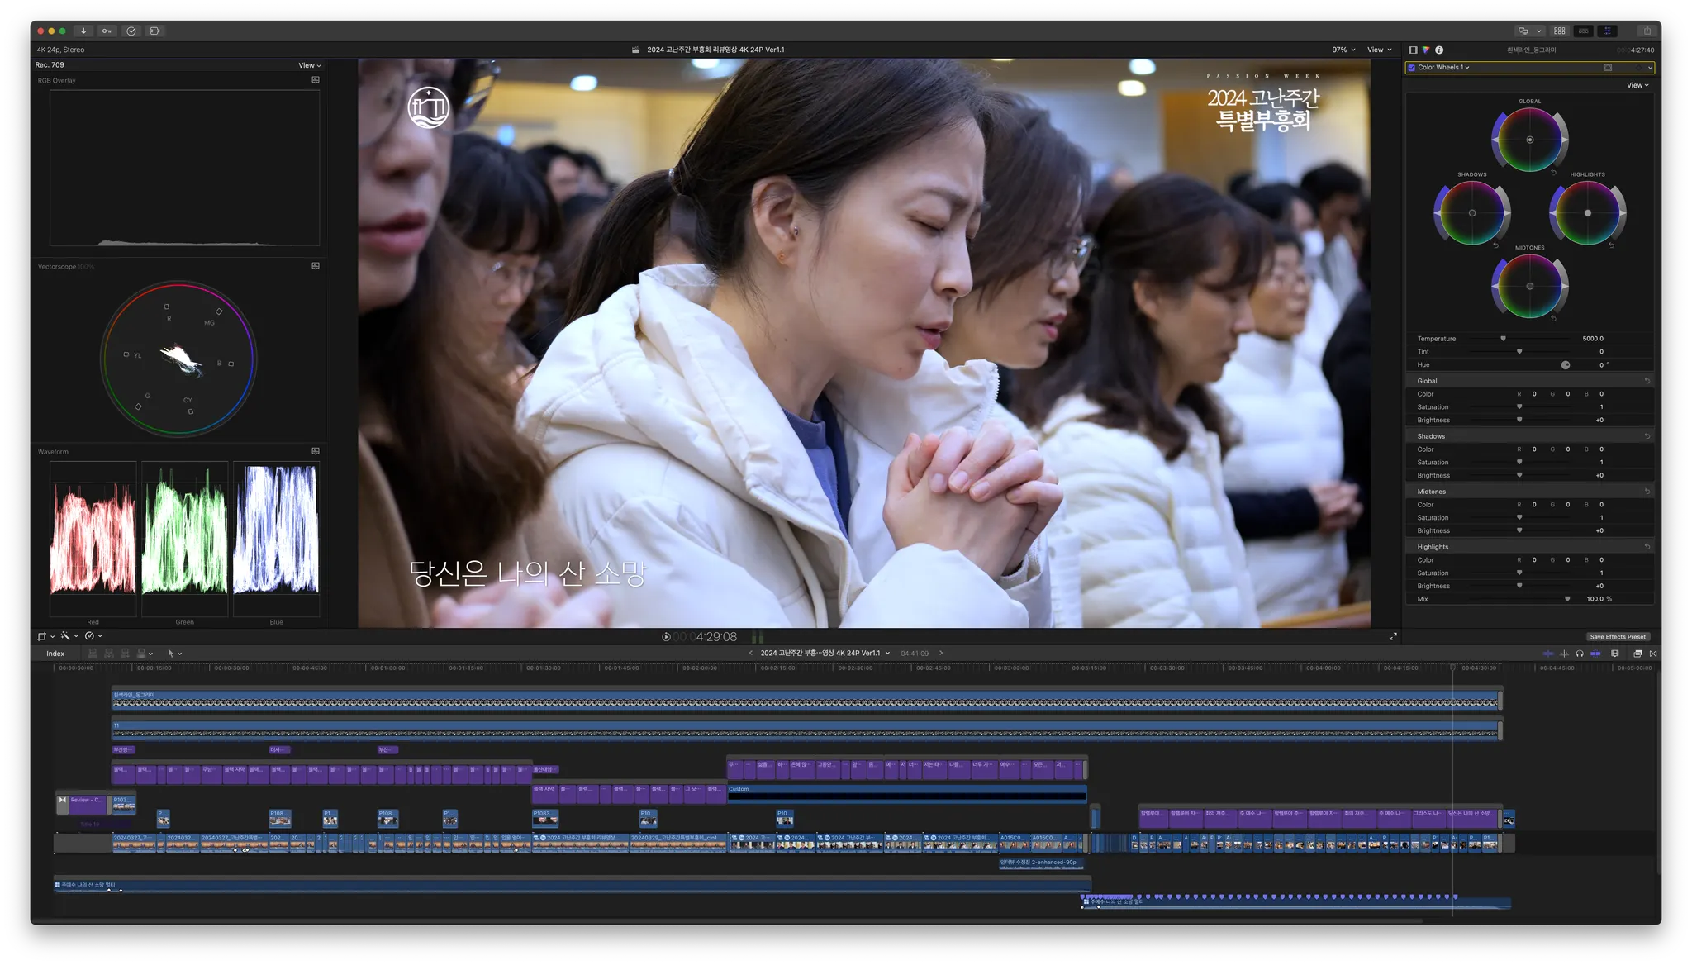Open the color wheels View menu
Image resolution: width=1692 pixels, height=965 pixels.
click(1637, 85)
